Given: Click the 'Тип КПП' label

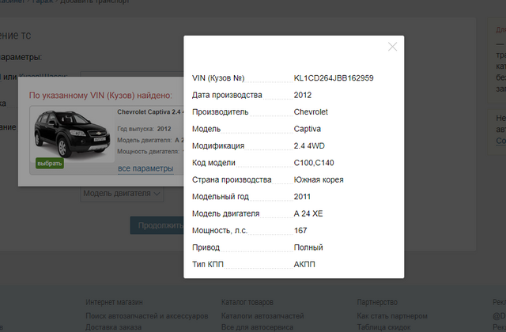Looking at the screenshot, I should (208, 265).
